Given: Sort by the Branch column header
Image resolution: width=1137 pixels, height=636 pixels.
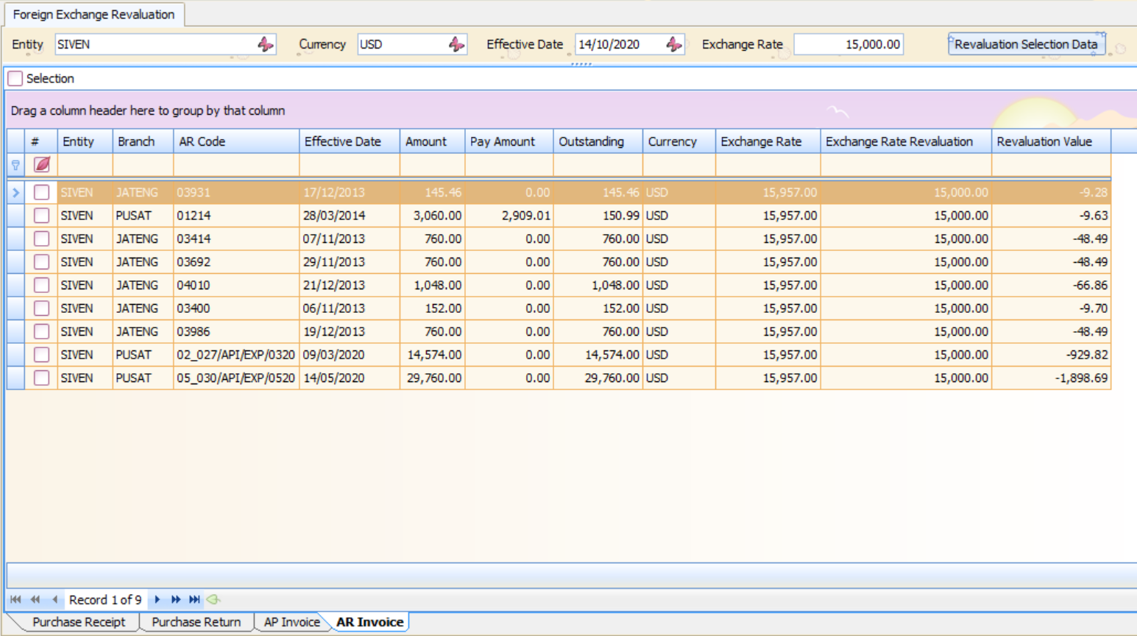Looking at the screenshot, I should click(143, 141).
